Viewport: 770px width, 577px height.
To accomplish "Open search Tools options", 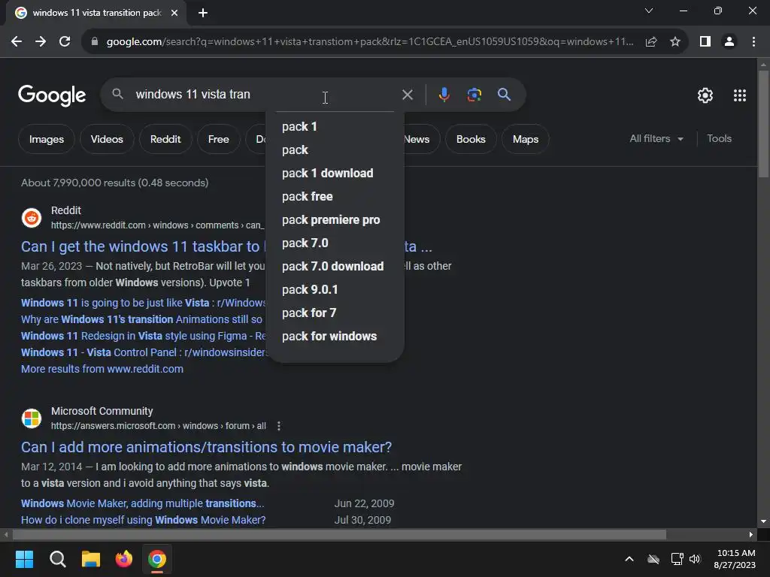I will coord(719,139).
